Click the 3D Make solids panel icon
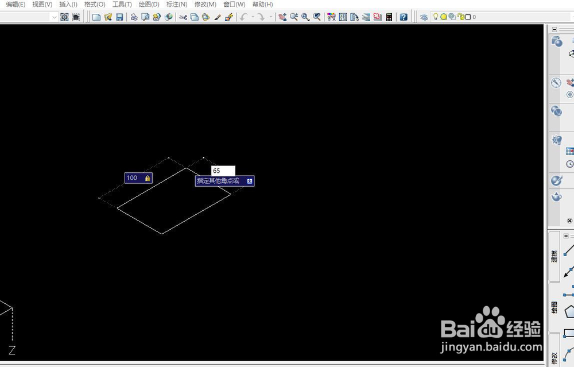 (x=556, y=42)
